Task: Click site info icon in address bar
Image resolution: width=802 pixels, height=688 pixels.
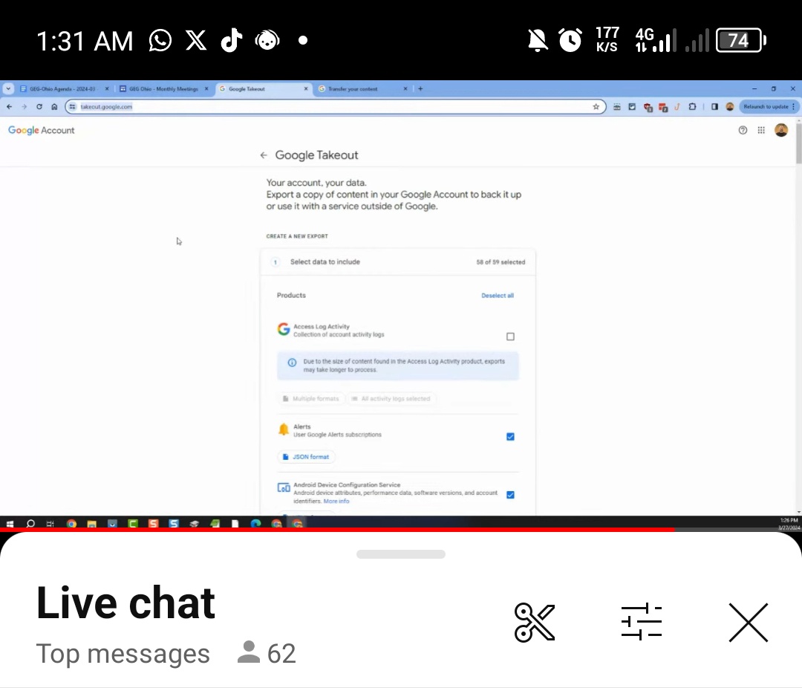Action: 73,106
